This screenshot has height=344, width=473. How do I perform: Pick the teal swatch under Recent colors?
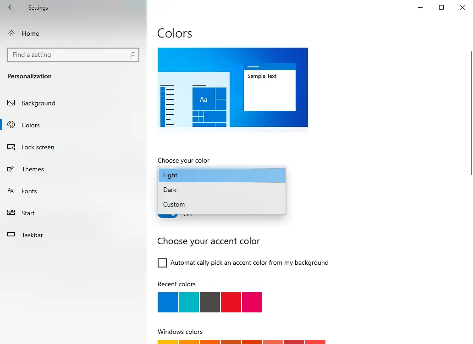click(x=188, y=302)
